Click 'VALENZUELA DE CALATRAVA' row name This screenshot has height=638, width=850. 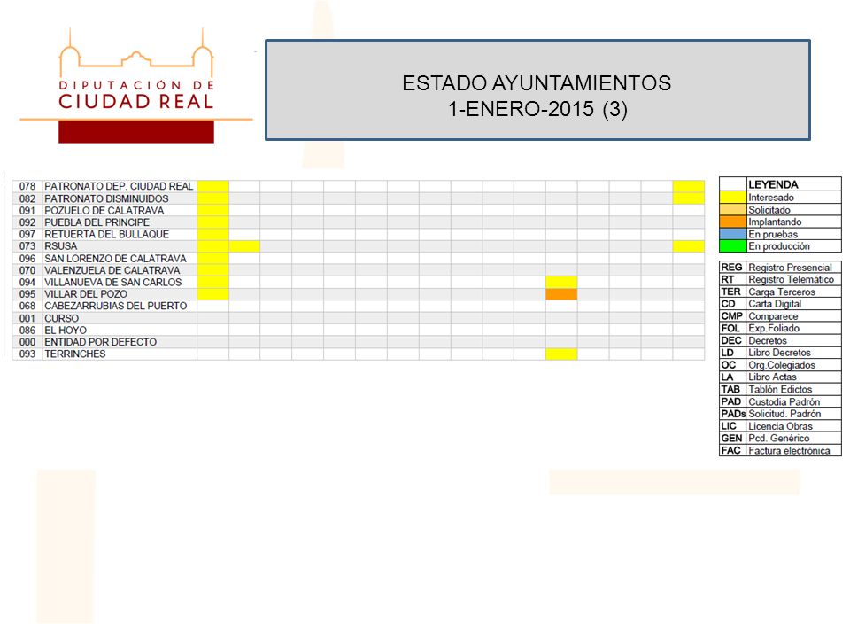point(112,270)
